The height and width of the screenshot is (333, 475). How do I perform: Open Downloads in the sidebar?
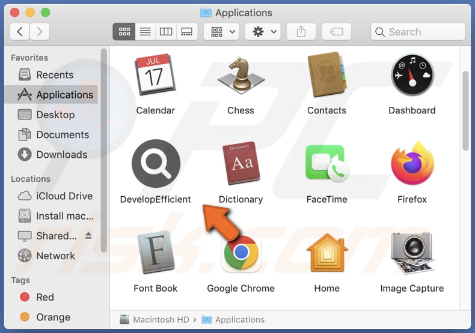pos(51,154)
